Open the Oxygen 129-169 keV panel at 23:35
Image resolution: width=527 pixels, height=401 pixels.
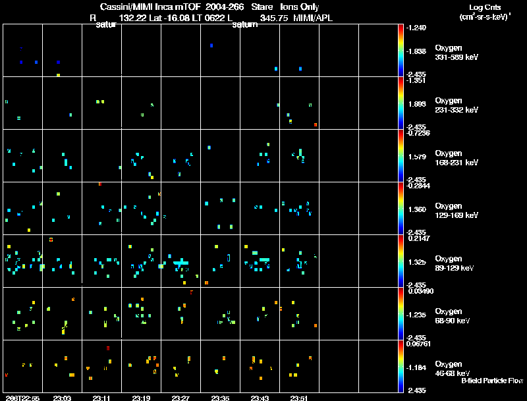220,208
